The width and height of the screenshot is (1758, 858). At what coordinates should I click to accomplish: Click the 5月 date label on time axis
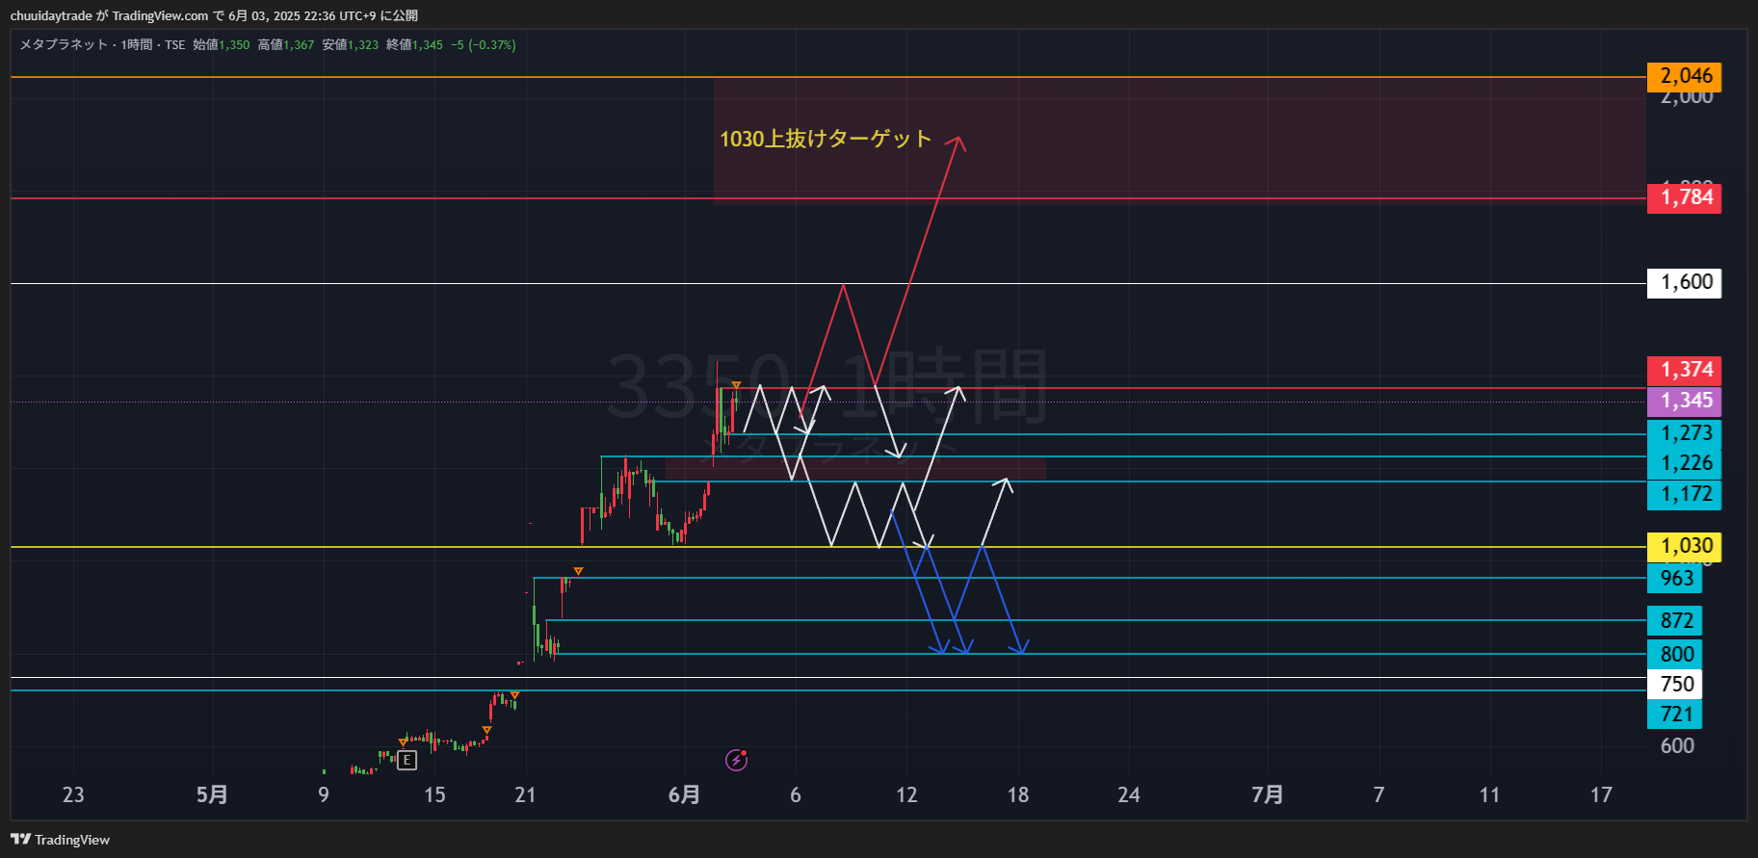(x=212, y=794)
